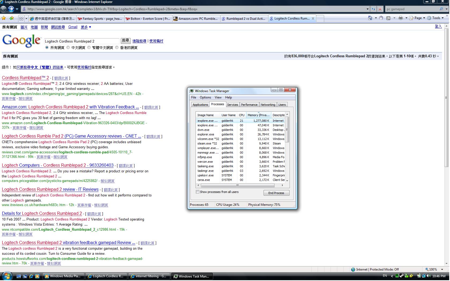Click the red Stop loading icon
The width and height of the screenshot is (450, 281).
380,9
